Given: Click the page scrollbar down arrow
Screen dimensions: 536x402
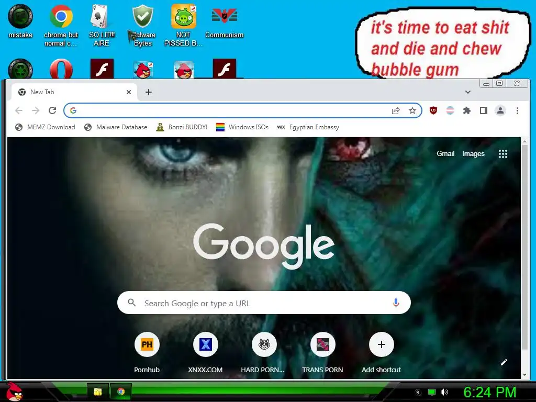Looking at the screenshot, I should click(524, 375).
